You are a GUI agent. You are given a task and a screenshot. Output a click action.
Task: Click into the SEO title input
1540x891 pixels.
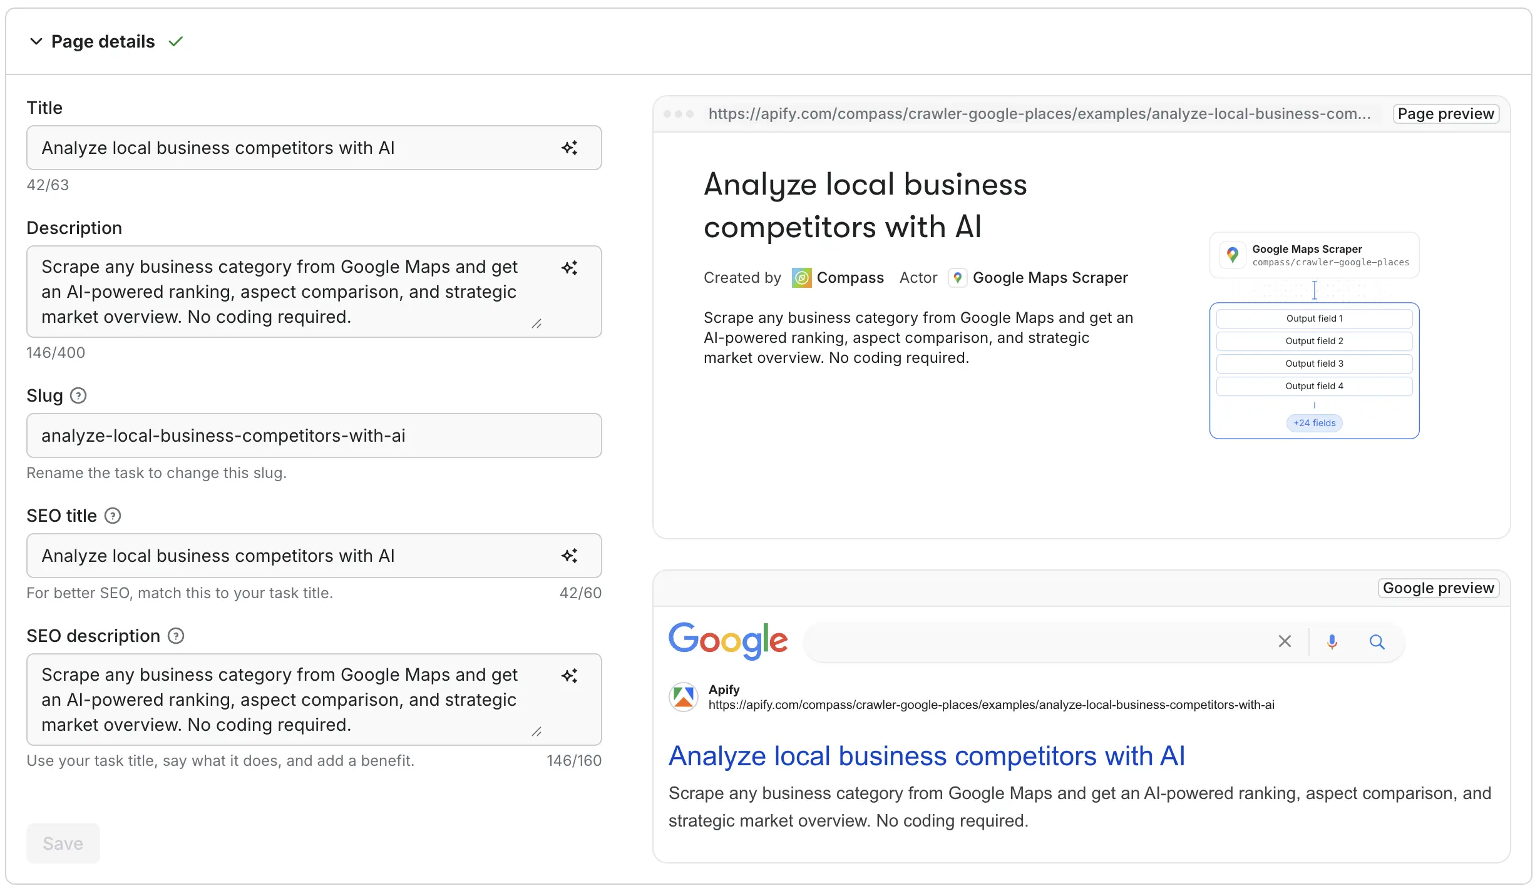(314, 556)
